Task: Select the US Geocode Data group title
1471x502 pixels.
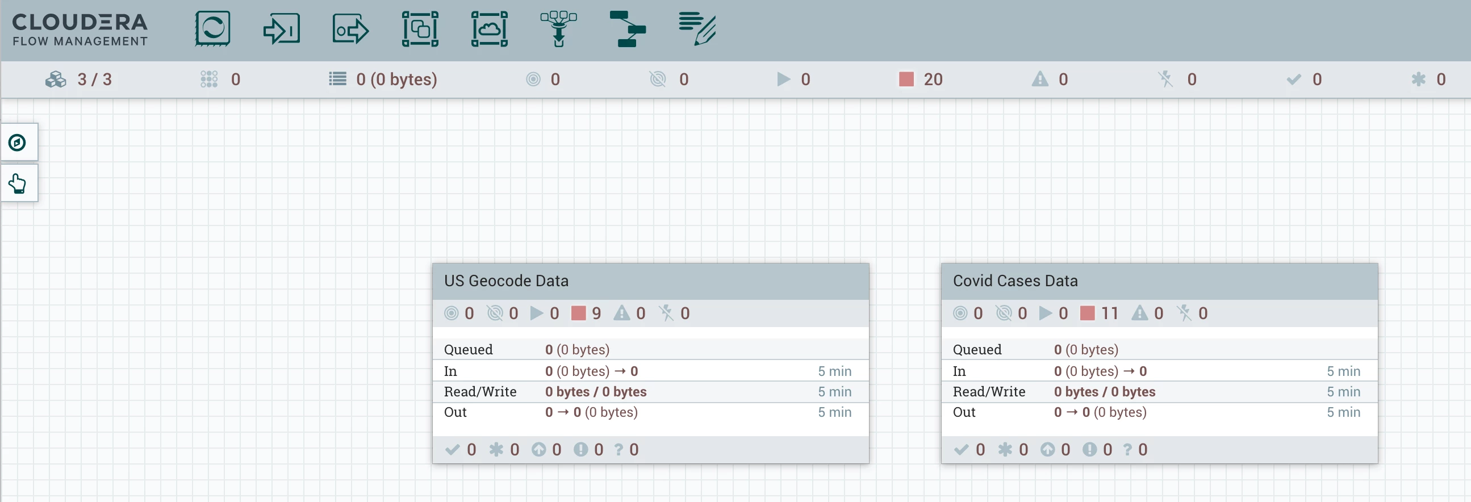Action: pos(506,281)
